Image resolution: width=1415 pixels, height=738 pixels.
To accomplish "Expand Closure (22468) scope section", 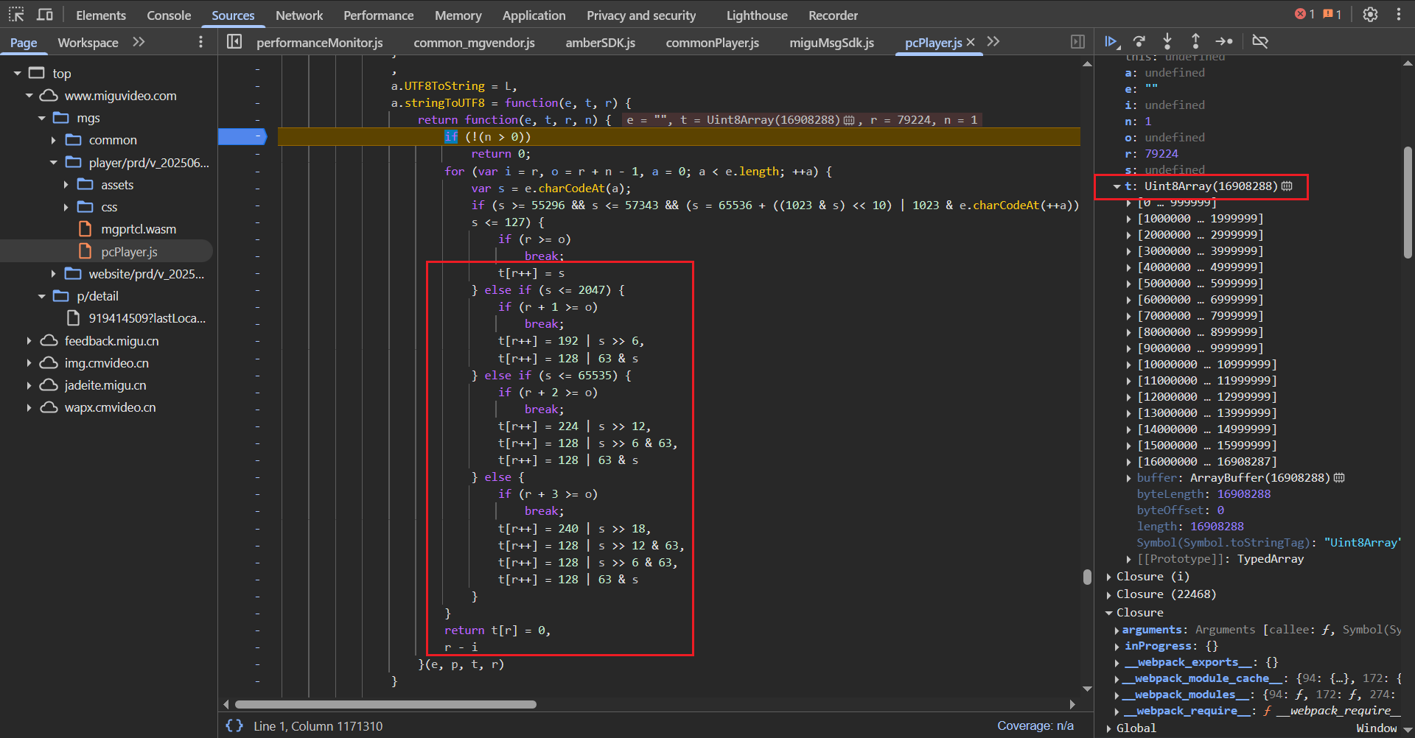I will (1109, 595).
